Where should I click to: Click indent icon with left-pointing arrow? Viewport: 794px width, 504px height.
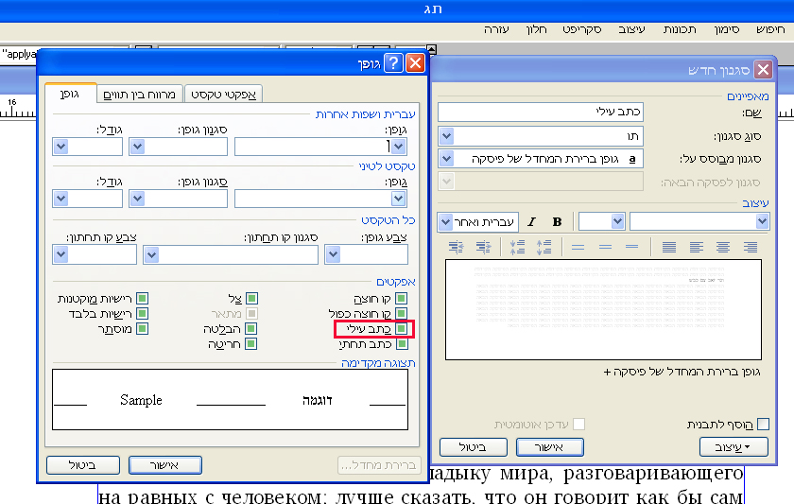(457, 247)
